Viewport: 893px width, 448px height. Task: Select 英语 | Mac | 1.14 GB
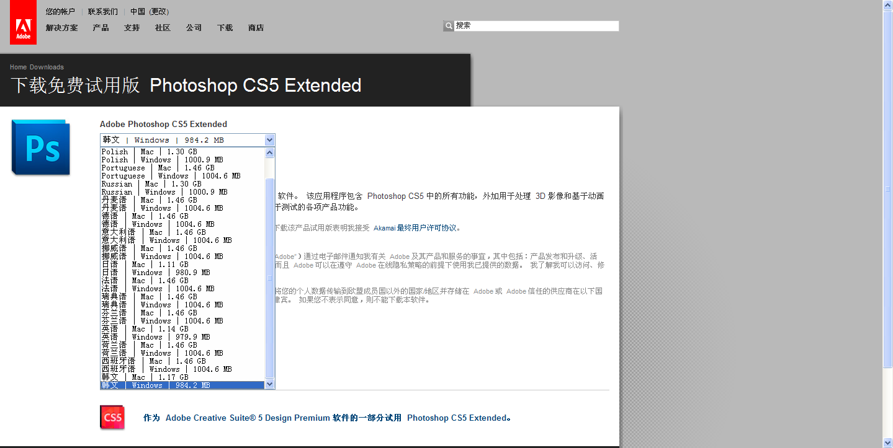(182, 329)
